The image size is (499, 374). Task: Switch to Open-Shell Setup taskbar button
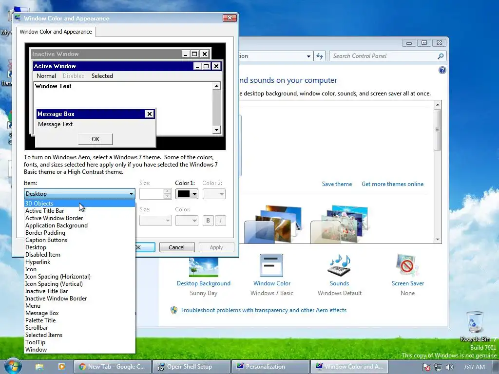coord(191,367)
